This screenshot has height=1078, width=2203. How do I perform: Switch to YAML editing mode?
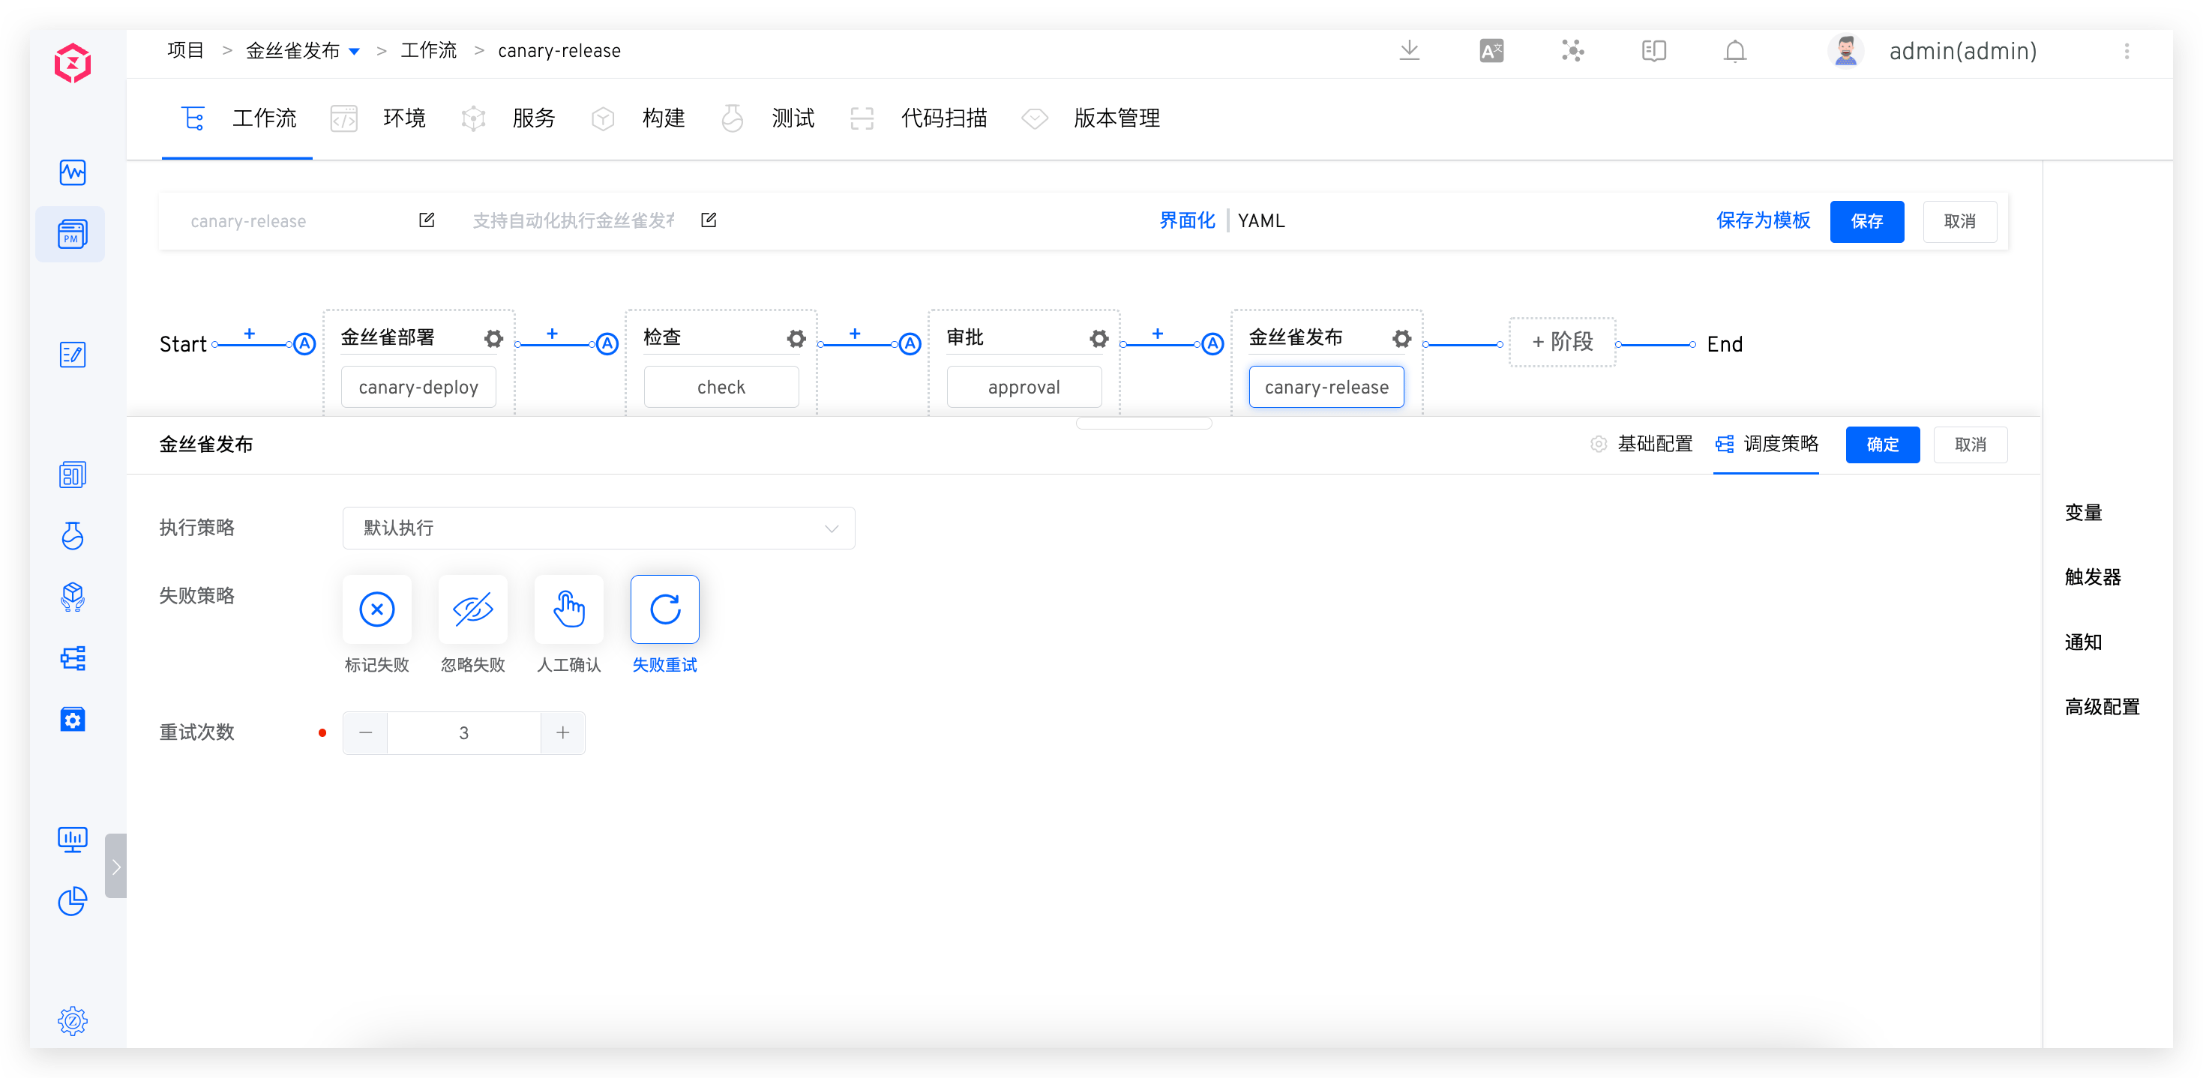(x=1261, y=220)
